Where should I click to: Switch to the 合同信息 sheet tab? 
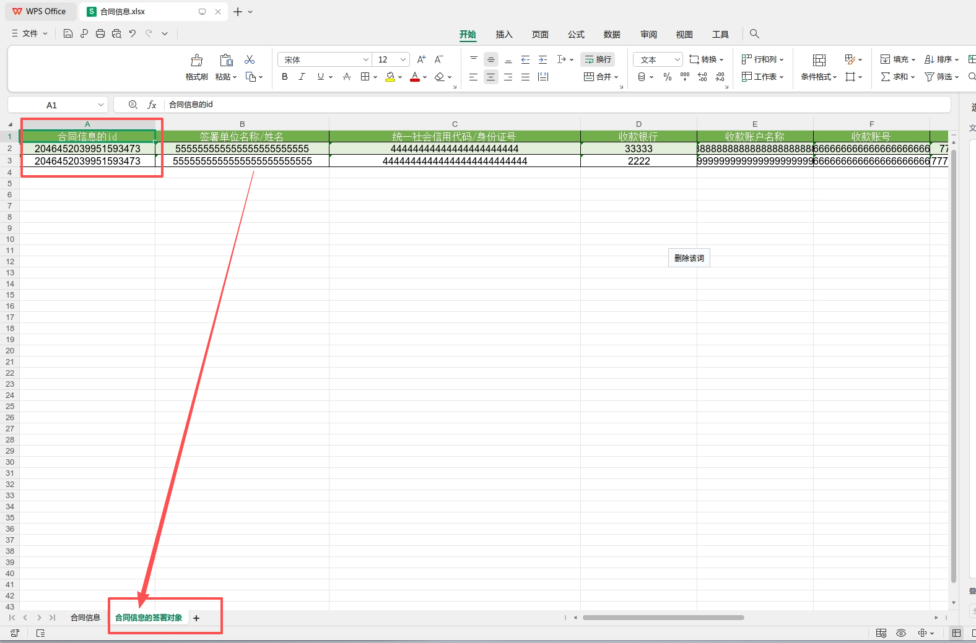coord(85,618)
